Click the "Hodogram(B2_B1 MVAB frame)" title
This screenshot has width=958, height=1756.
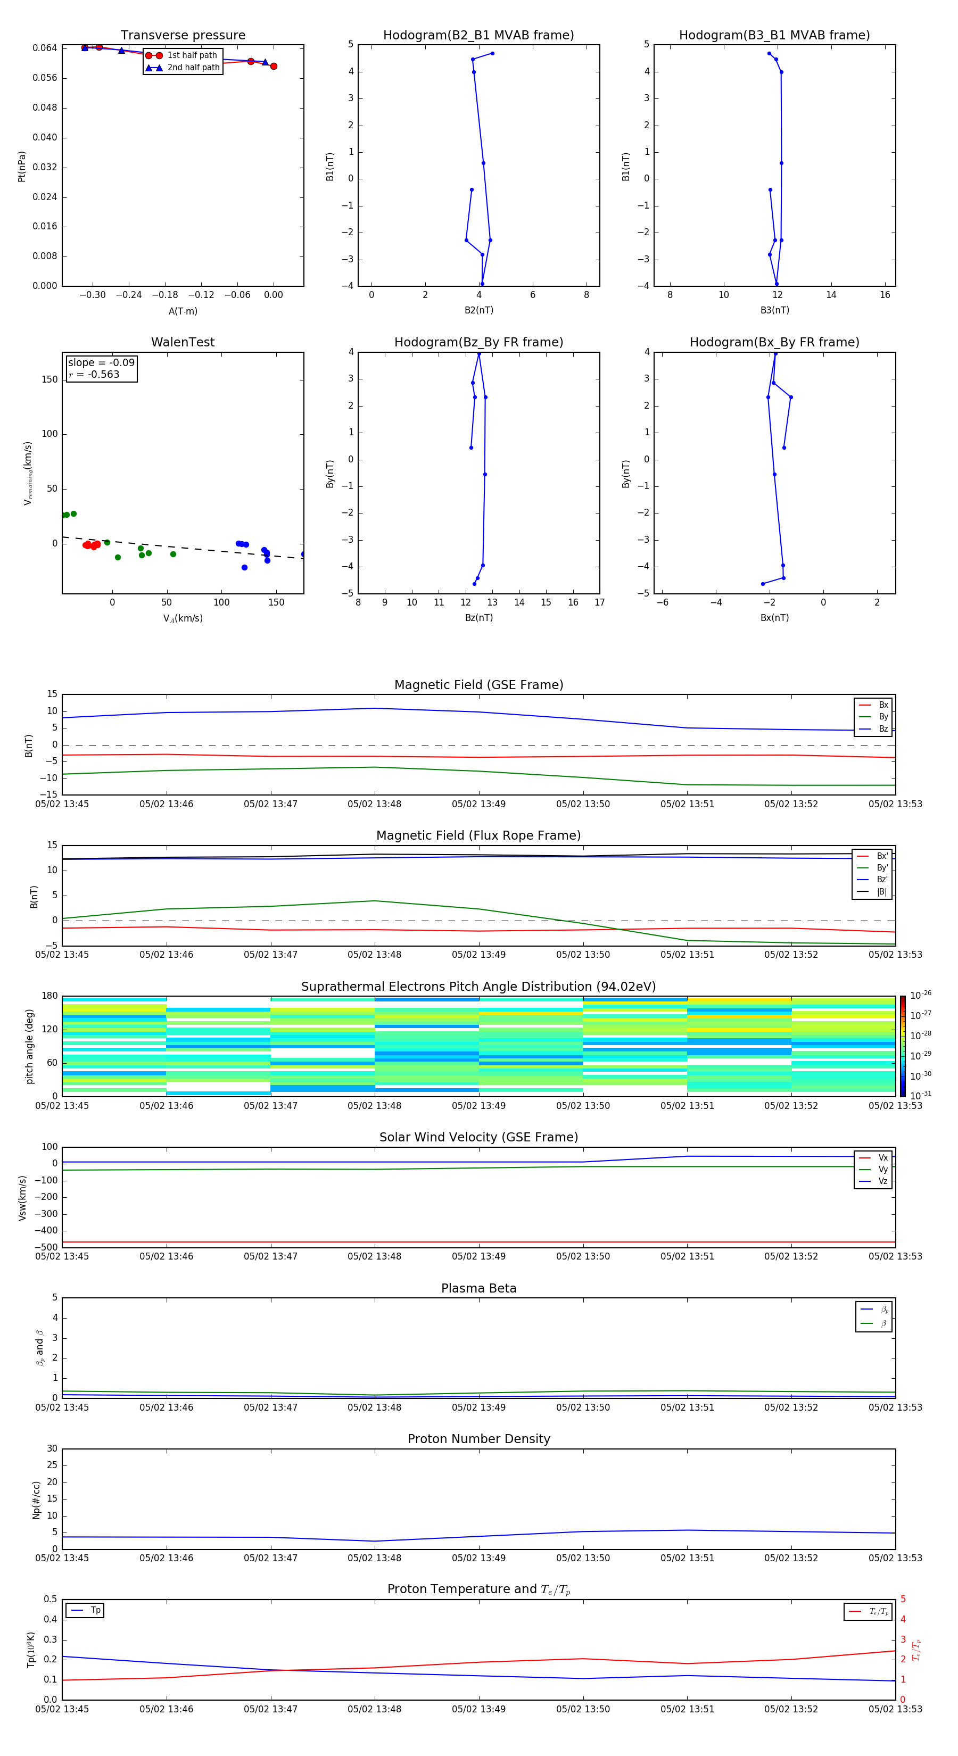click(x=478, y=35)
